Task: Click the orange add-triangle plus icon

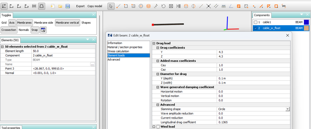Action: pyautogui.click(x=269, y=6)
